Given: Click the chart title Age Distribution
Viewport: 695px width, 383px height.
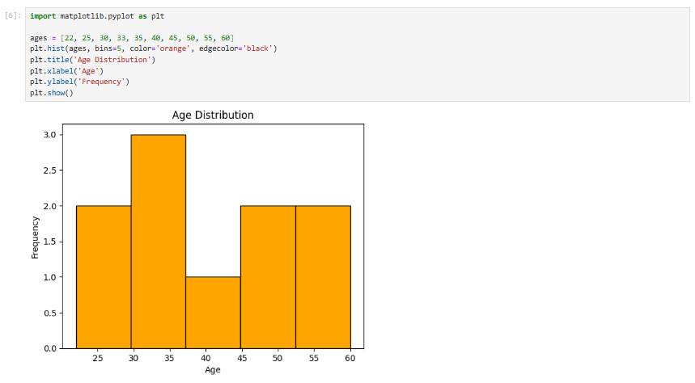Looking at the screenshot, I should (213, 115).
